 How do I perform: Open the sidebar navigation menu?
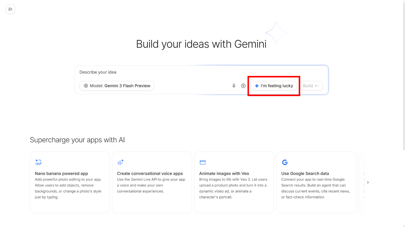(x=10, y=9)
